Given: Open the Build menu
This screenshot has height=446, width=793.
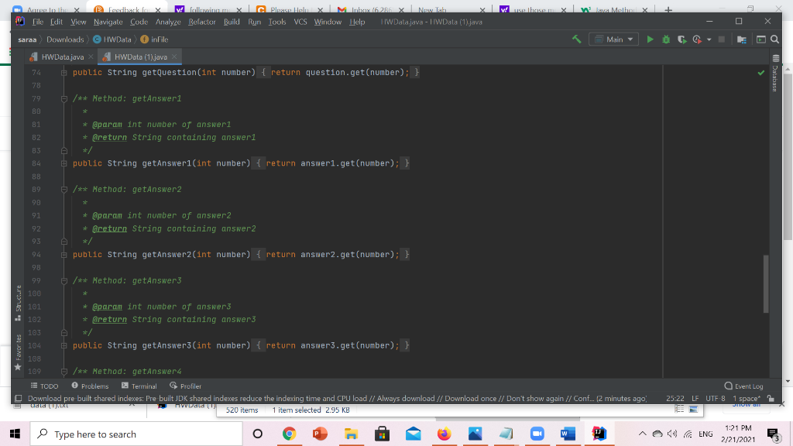Looking at the screenshot, I should pyautogui.click(x=232, y=22).
